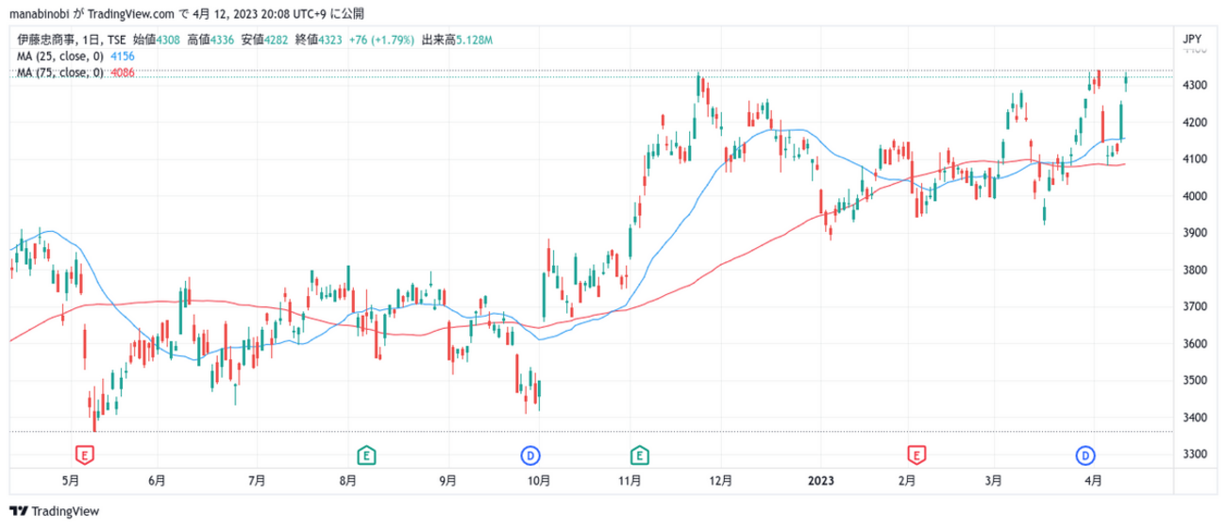Click the JPY currency label
The height and width of the screenshot is (528, 1227).
click(x=1191, y=40)
